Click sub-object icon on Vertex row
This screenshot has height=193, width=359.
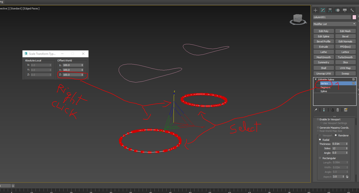[353, 83]
